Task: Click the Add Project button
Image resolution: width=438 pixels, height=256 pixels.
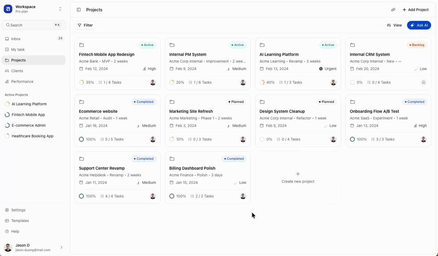Action: [x=415, y=10]
